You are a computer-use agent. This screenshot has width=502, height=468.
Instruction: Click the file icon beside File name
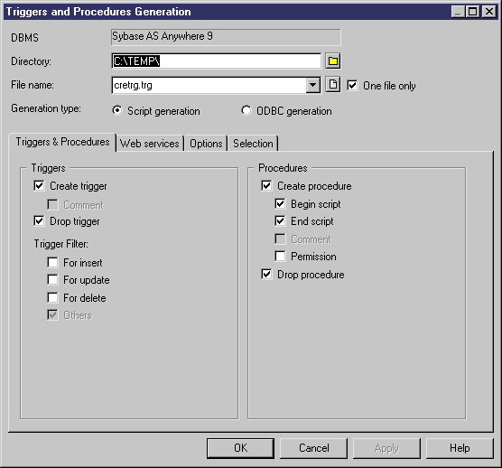(333, 85)
